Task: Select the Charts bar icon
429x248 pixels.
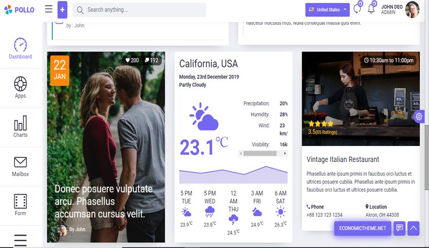Action: pyautogui.click(x=21, y=123)
